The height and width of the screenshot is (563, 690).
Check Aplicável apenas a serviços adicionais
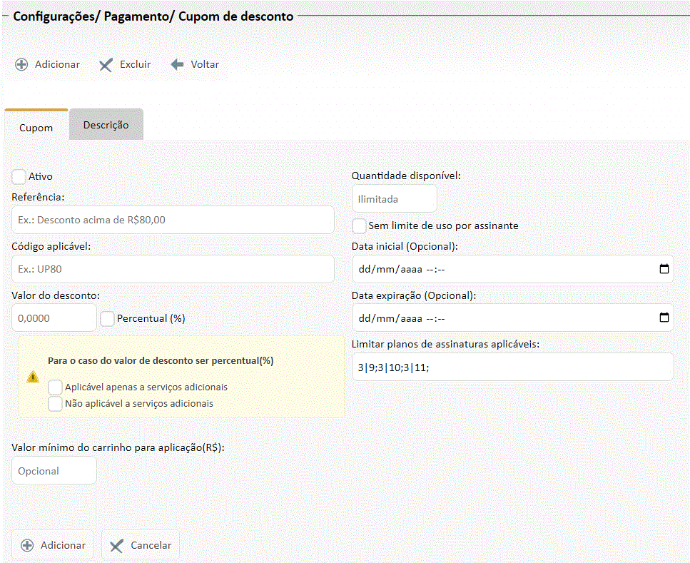point(55,387)
